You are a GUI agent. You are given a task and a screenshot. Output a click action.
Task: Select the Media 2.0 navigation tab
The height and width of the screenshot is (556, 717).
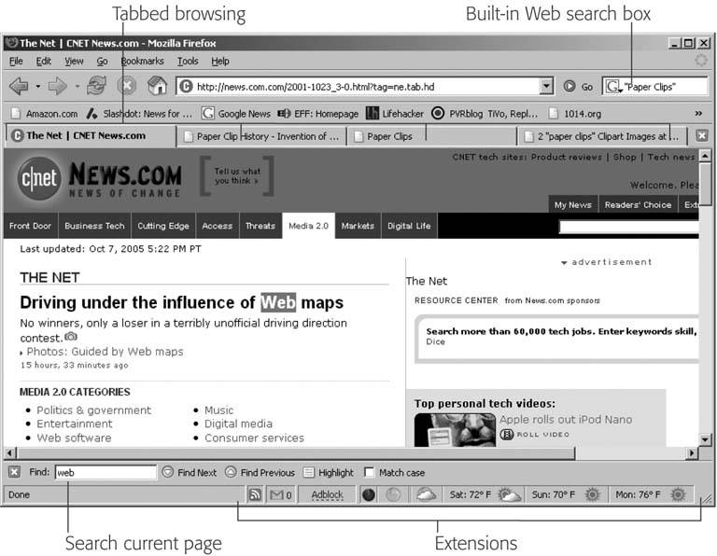point(308,226)
